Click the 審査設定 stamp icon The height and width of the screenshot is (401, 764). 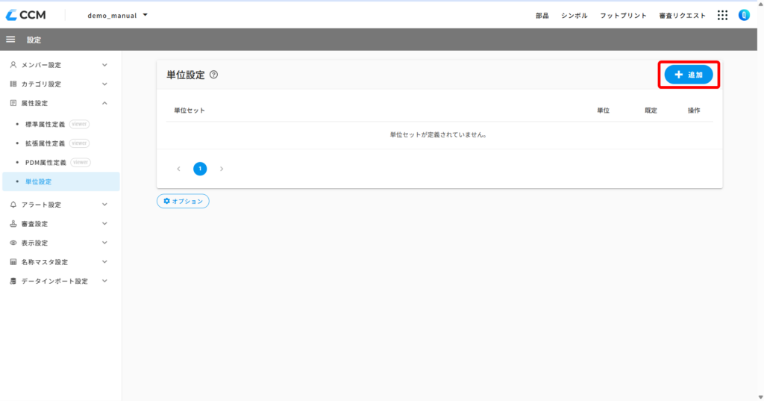[13, 223]
